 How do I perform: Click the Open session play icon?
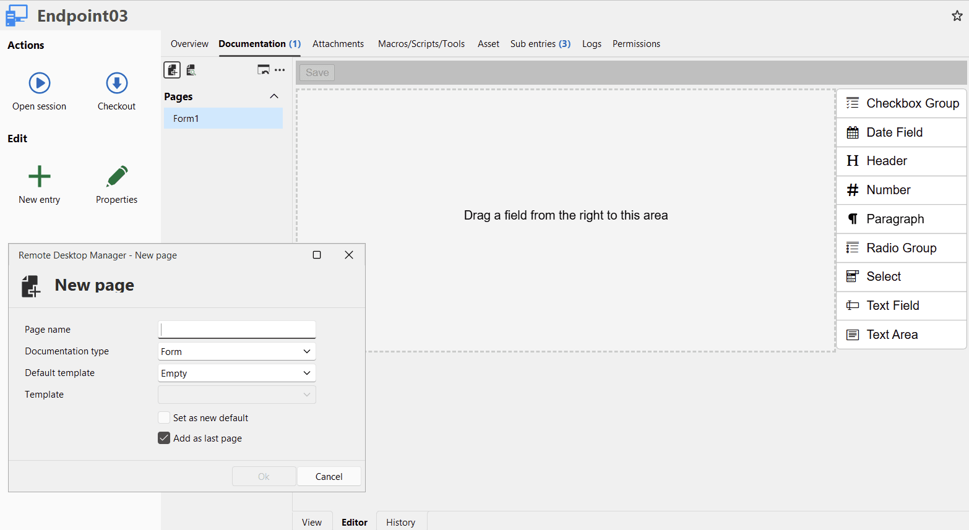(x=40, y=83)
